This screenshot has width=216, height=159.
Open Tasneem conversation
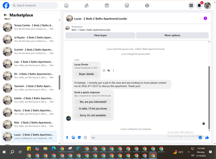pyautogui.click(x=29, y=88)
